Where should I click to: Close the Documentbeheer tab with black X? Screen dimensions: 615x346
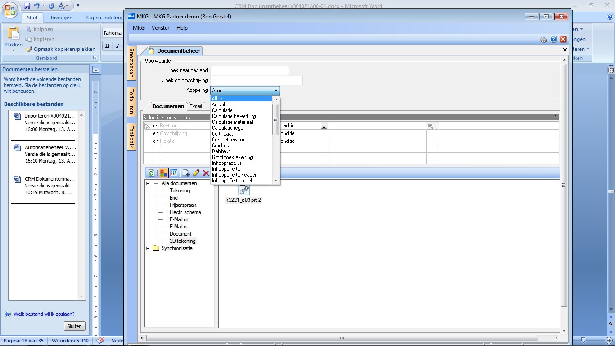(565, 50)
